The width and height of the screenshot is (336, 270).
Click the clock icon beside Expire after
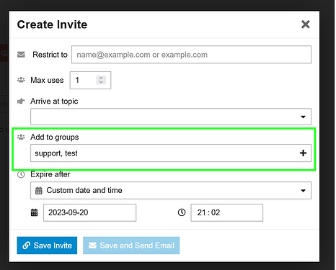[21, 174]
